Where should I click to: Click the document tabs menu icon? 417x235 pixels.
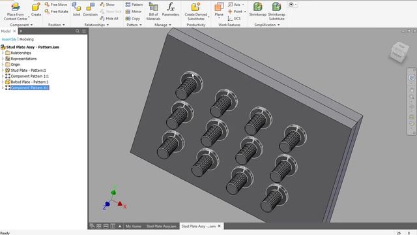tap(92, 226)
